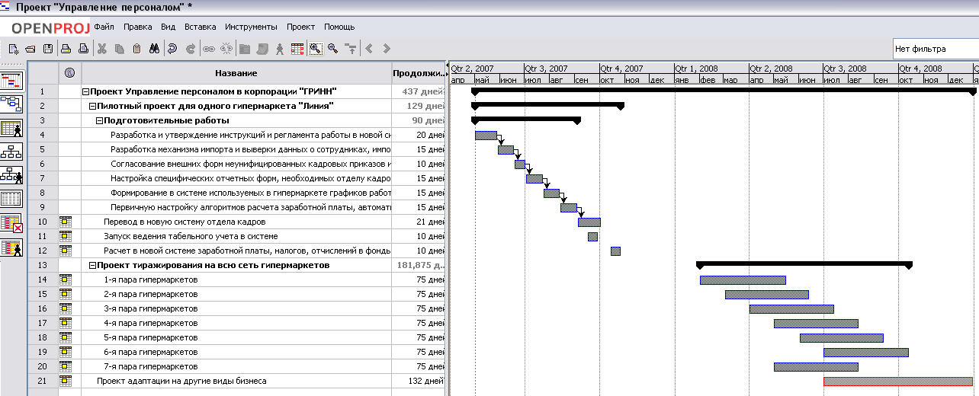Open the 'Нет фильтра' filter combo box

point(936,49)
